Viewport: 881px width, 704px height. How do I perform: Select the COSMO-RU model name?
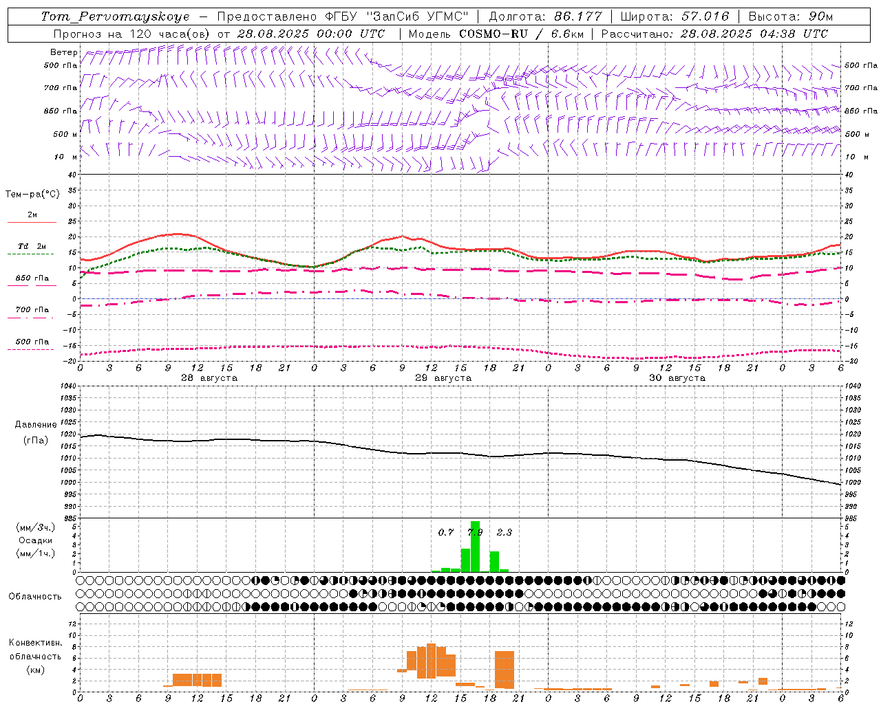(493, 34)
